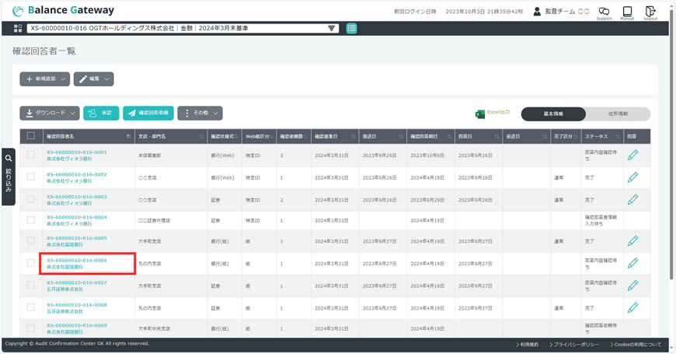Viewport: 676px width, 354px height.
Task: Click the Logout icon
Action: click(x=650, y=12)
